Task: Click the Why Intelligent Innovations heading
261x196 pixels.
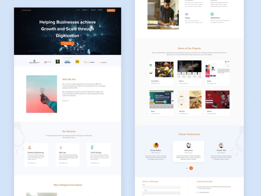Action: (x=68, y=185)
